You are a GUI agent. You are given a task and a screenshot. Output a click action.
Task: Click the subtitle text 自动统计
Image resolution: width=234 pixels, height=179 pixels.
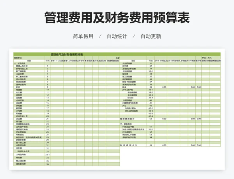(117, 36)
